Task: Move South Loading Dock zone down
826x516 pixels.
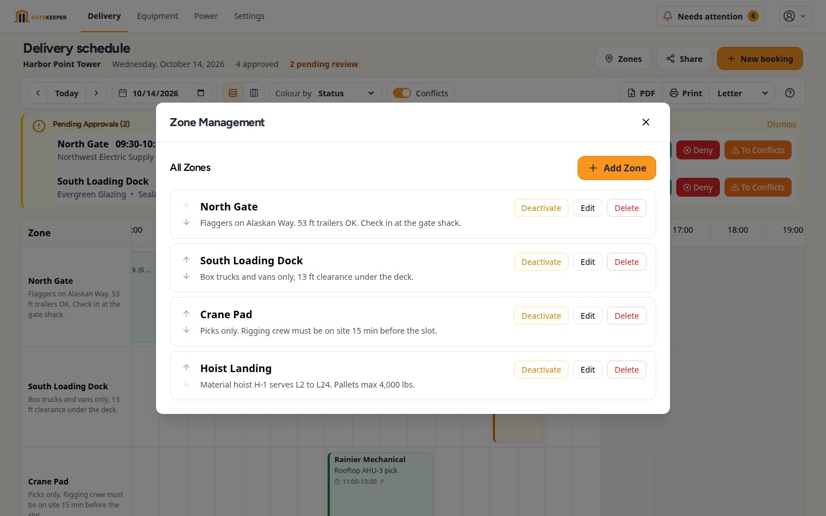Action: [x=186, y=276]
